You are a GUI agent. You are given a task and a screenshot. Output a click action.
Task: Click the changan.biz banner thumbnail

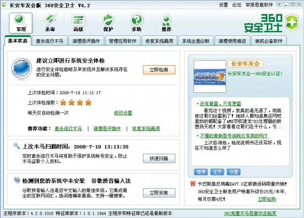(x=210, y=76)
